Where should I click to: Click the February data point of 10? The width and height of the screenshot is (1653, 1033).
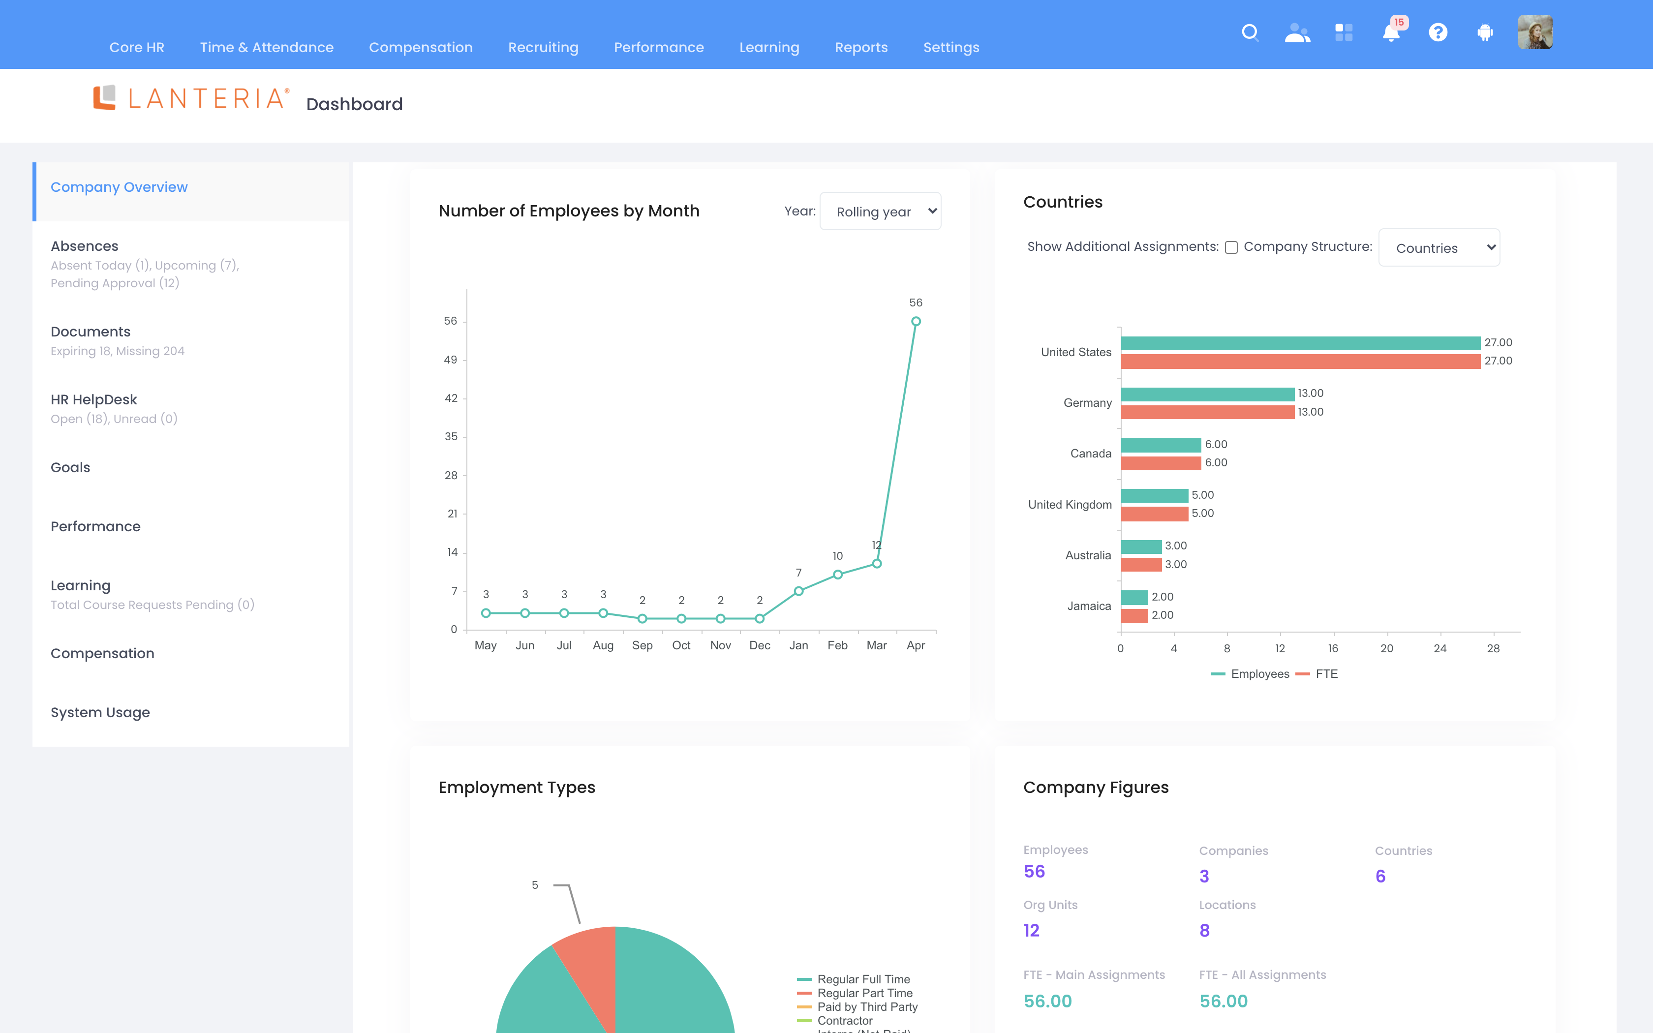837,575
